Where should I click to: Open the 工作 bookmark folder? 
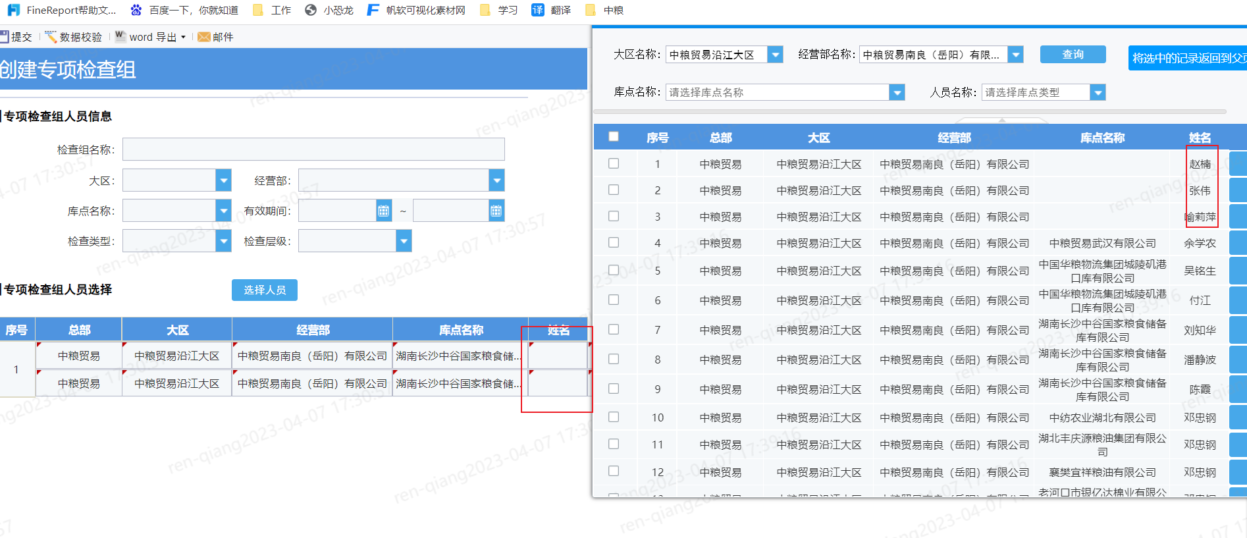pos(272,10)
